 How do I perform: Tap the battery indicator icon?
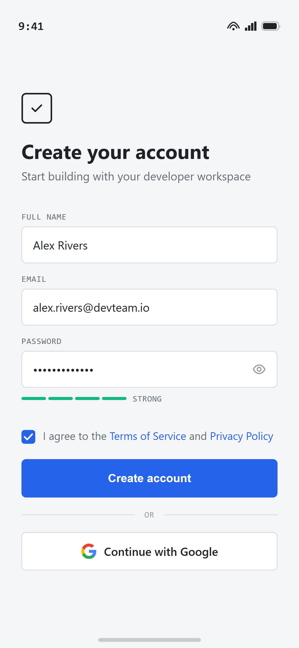click(271, 26)
